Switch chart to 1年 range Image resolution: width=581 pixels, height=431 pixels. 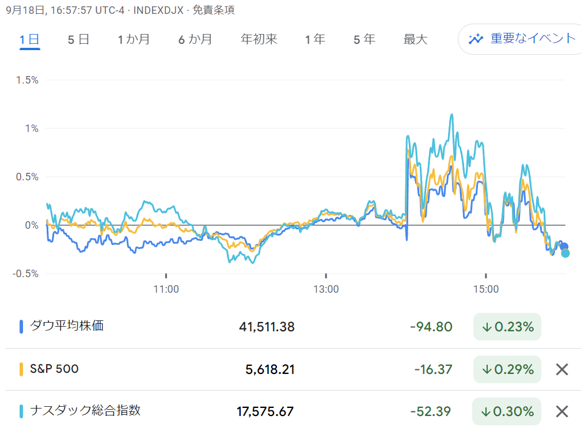pyautogui.click(x=316, y=39)
